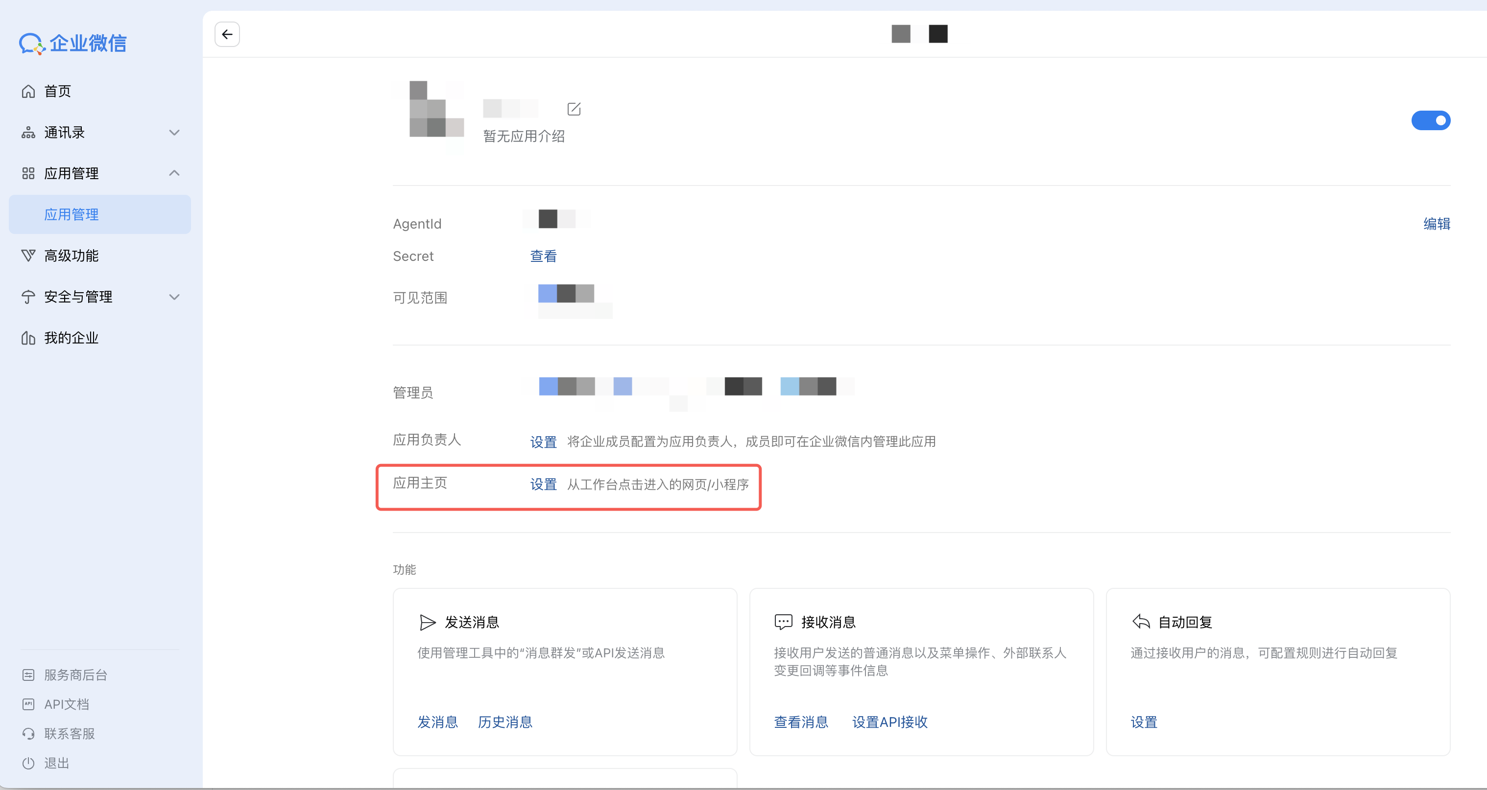Click the 服务商后台 icon
This screenshot has width=1487, height=790.
pos(28,674)
